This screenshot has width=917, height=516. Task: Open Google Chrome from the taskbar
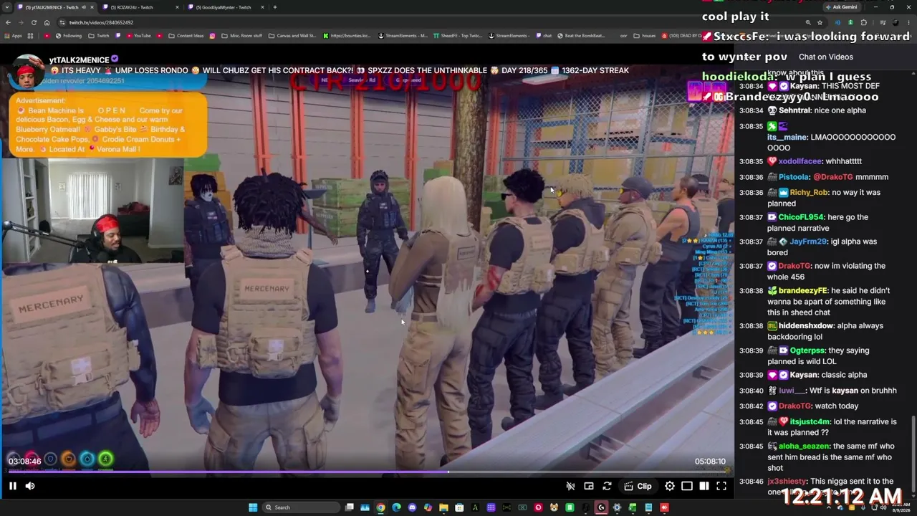(x=380, y=507)
